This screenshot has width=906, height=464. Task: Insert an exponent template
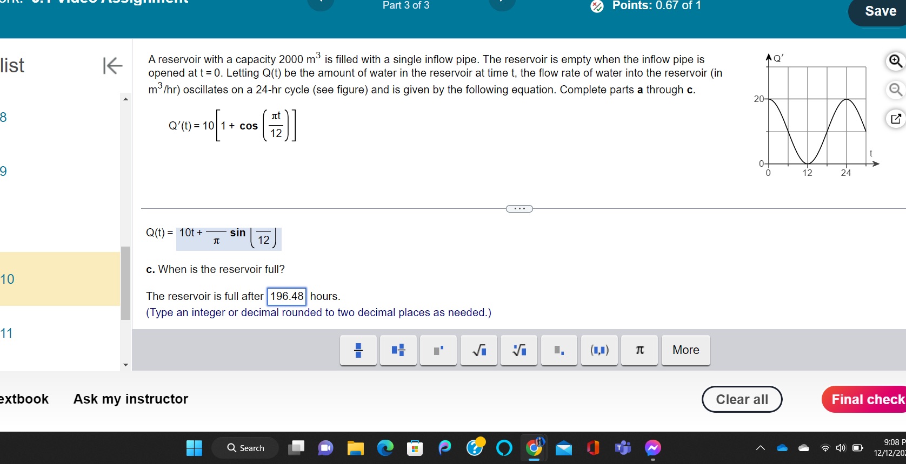coord(438,350)
